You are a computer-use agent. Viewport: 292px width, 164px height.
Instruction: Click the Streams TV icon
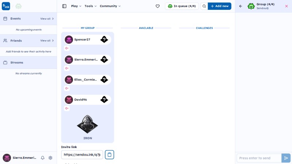pos(5,62)
